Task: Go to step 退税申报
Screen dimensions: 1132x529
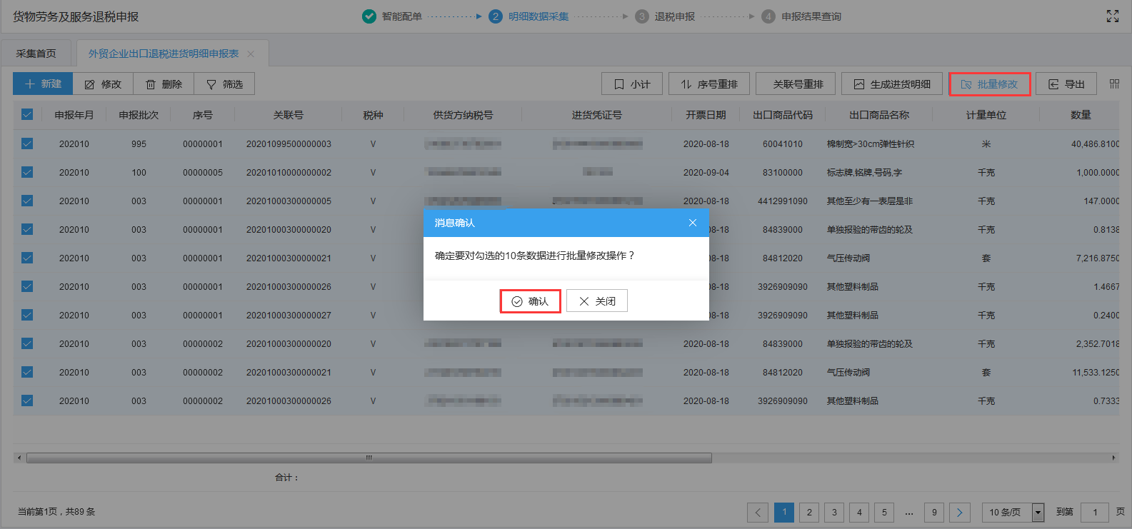Action: tap(664, 16)
